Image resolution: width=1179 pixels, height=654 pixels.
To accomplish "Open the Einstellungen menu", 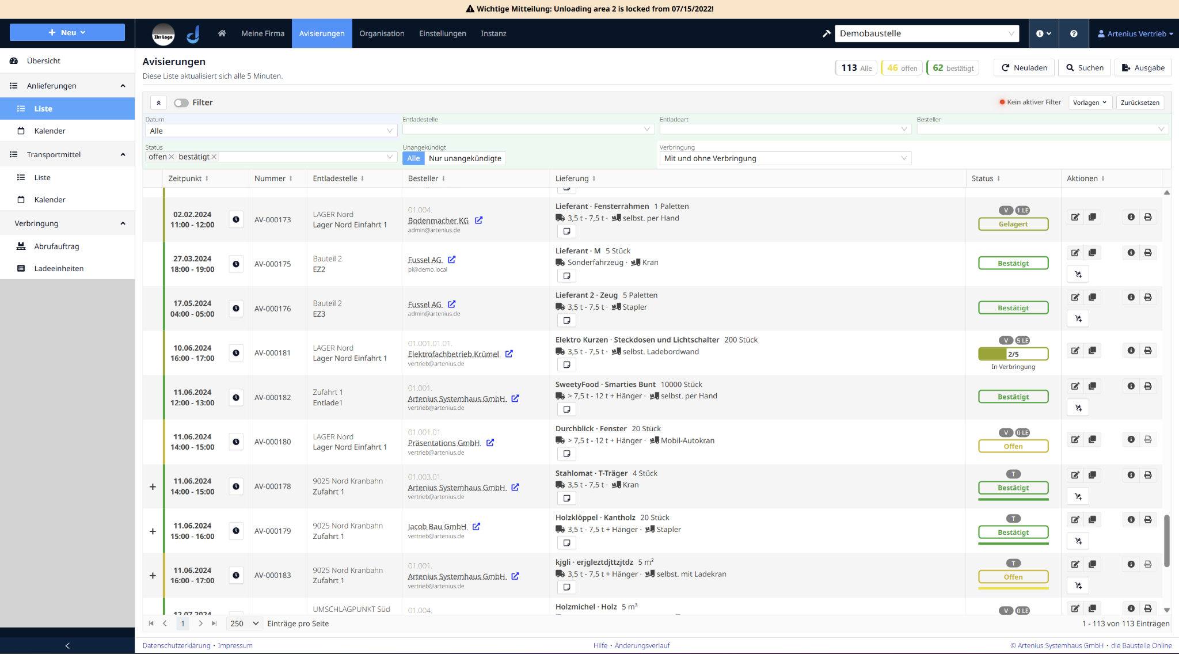I will point(442,33).
